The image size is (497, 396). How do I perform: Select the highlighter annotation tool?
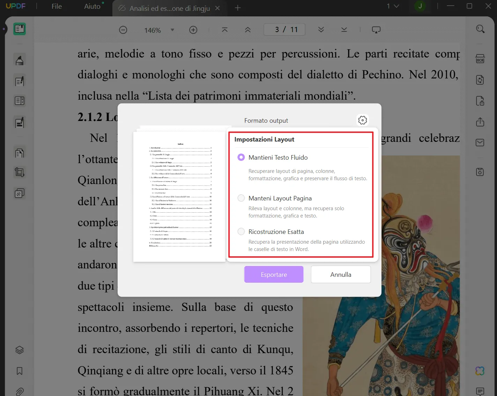(x=19, y=59)
